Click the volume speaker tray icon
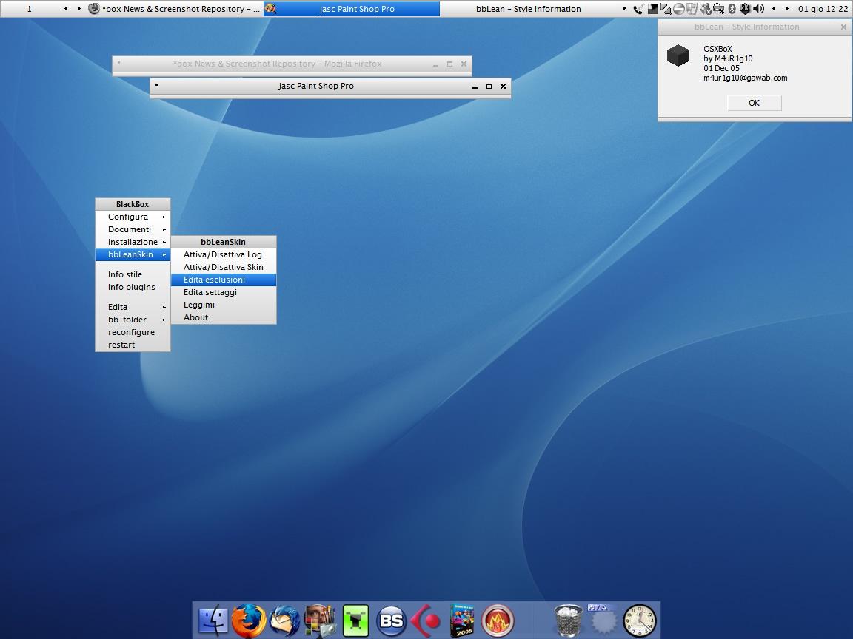The height and width of the screenshot is (639, 853). click(x=758, y=9)
